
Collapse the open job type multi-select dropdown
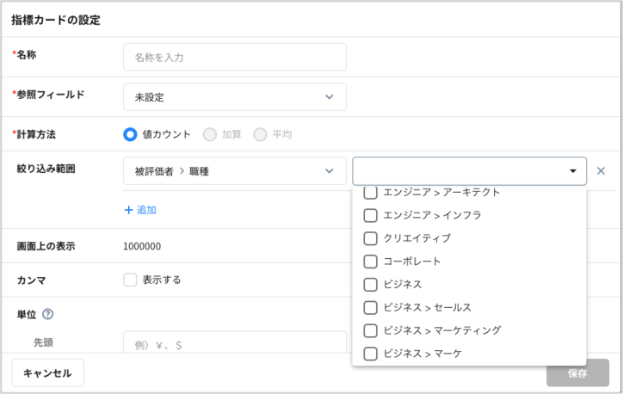pos(573,171)
